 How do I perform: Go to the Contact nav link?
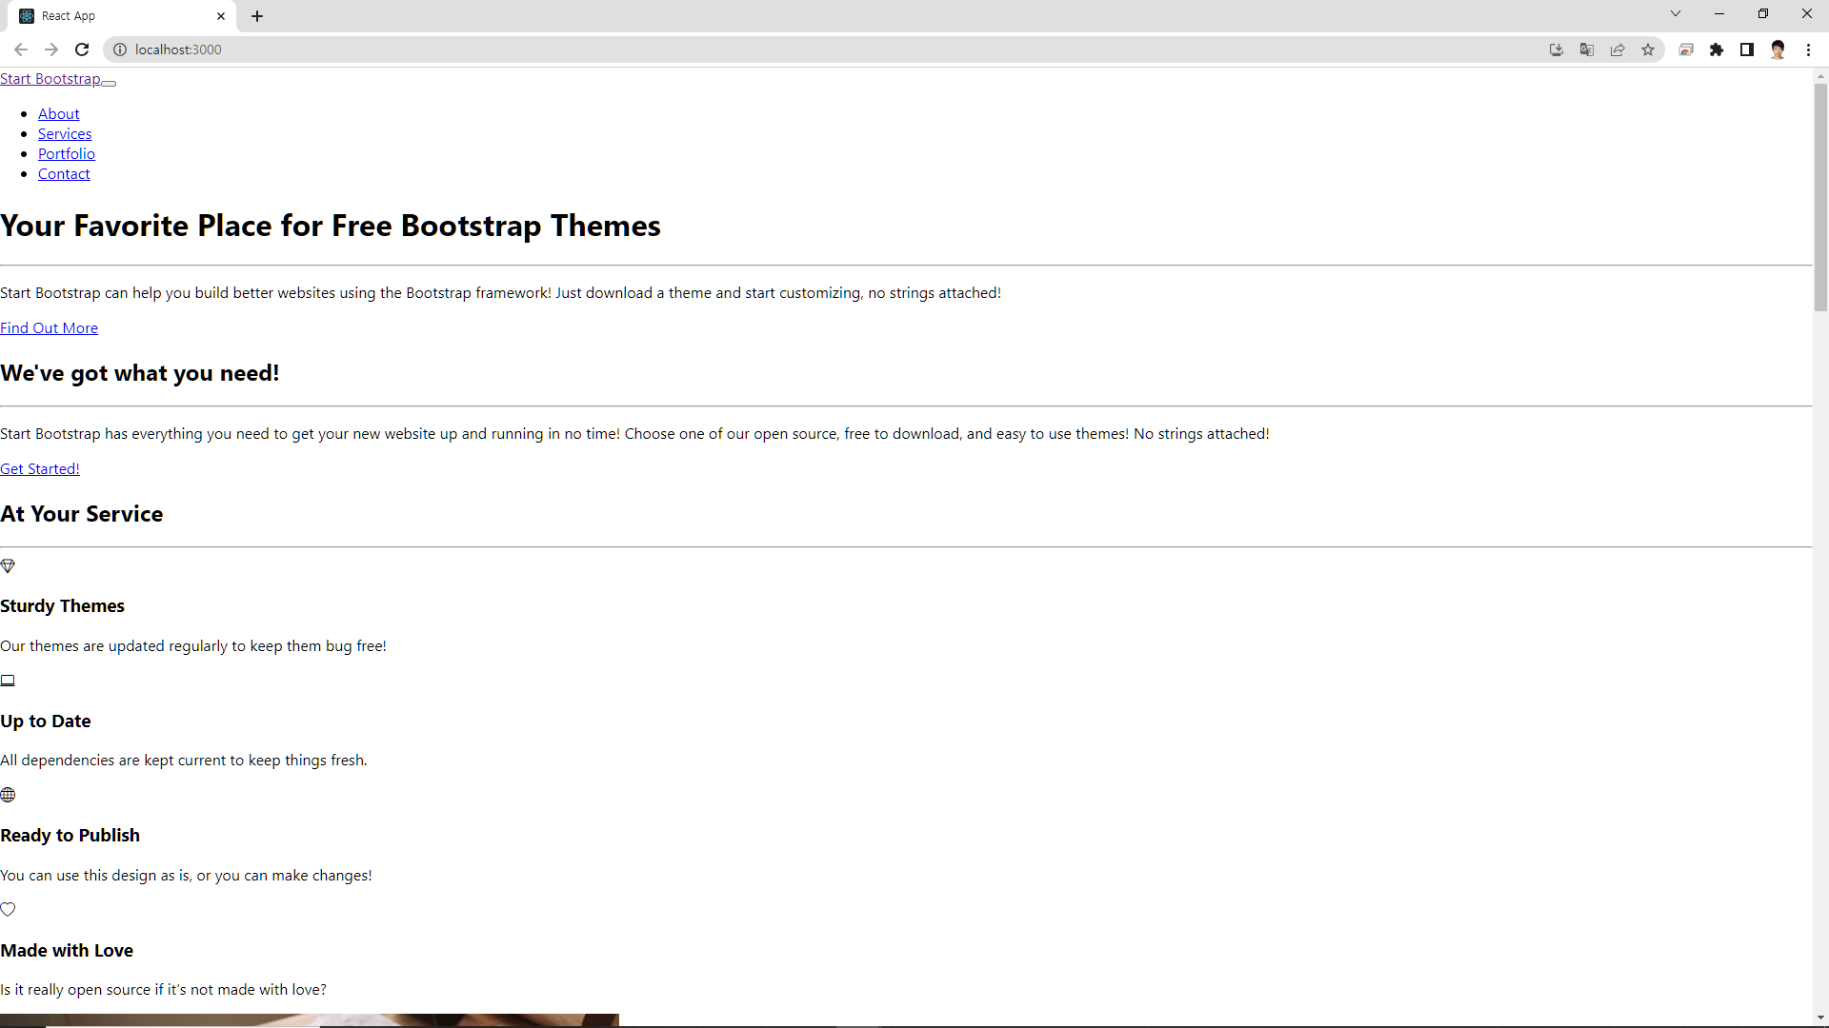point(64,174)
